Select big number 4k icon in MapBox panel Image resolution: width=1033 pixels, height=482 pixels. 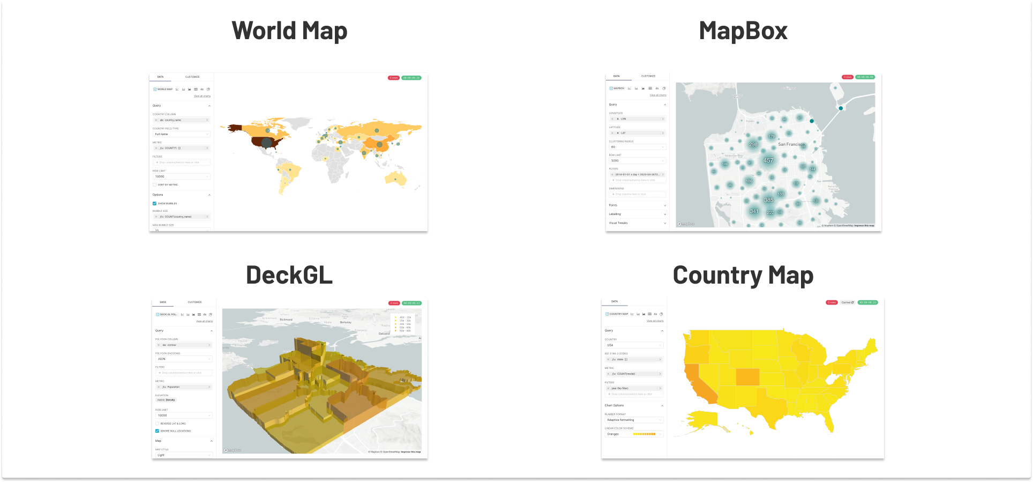657,88
